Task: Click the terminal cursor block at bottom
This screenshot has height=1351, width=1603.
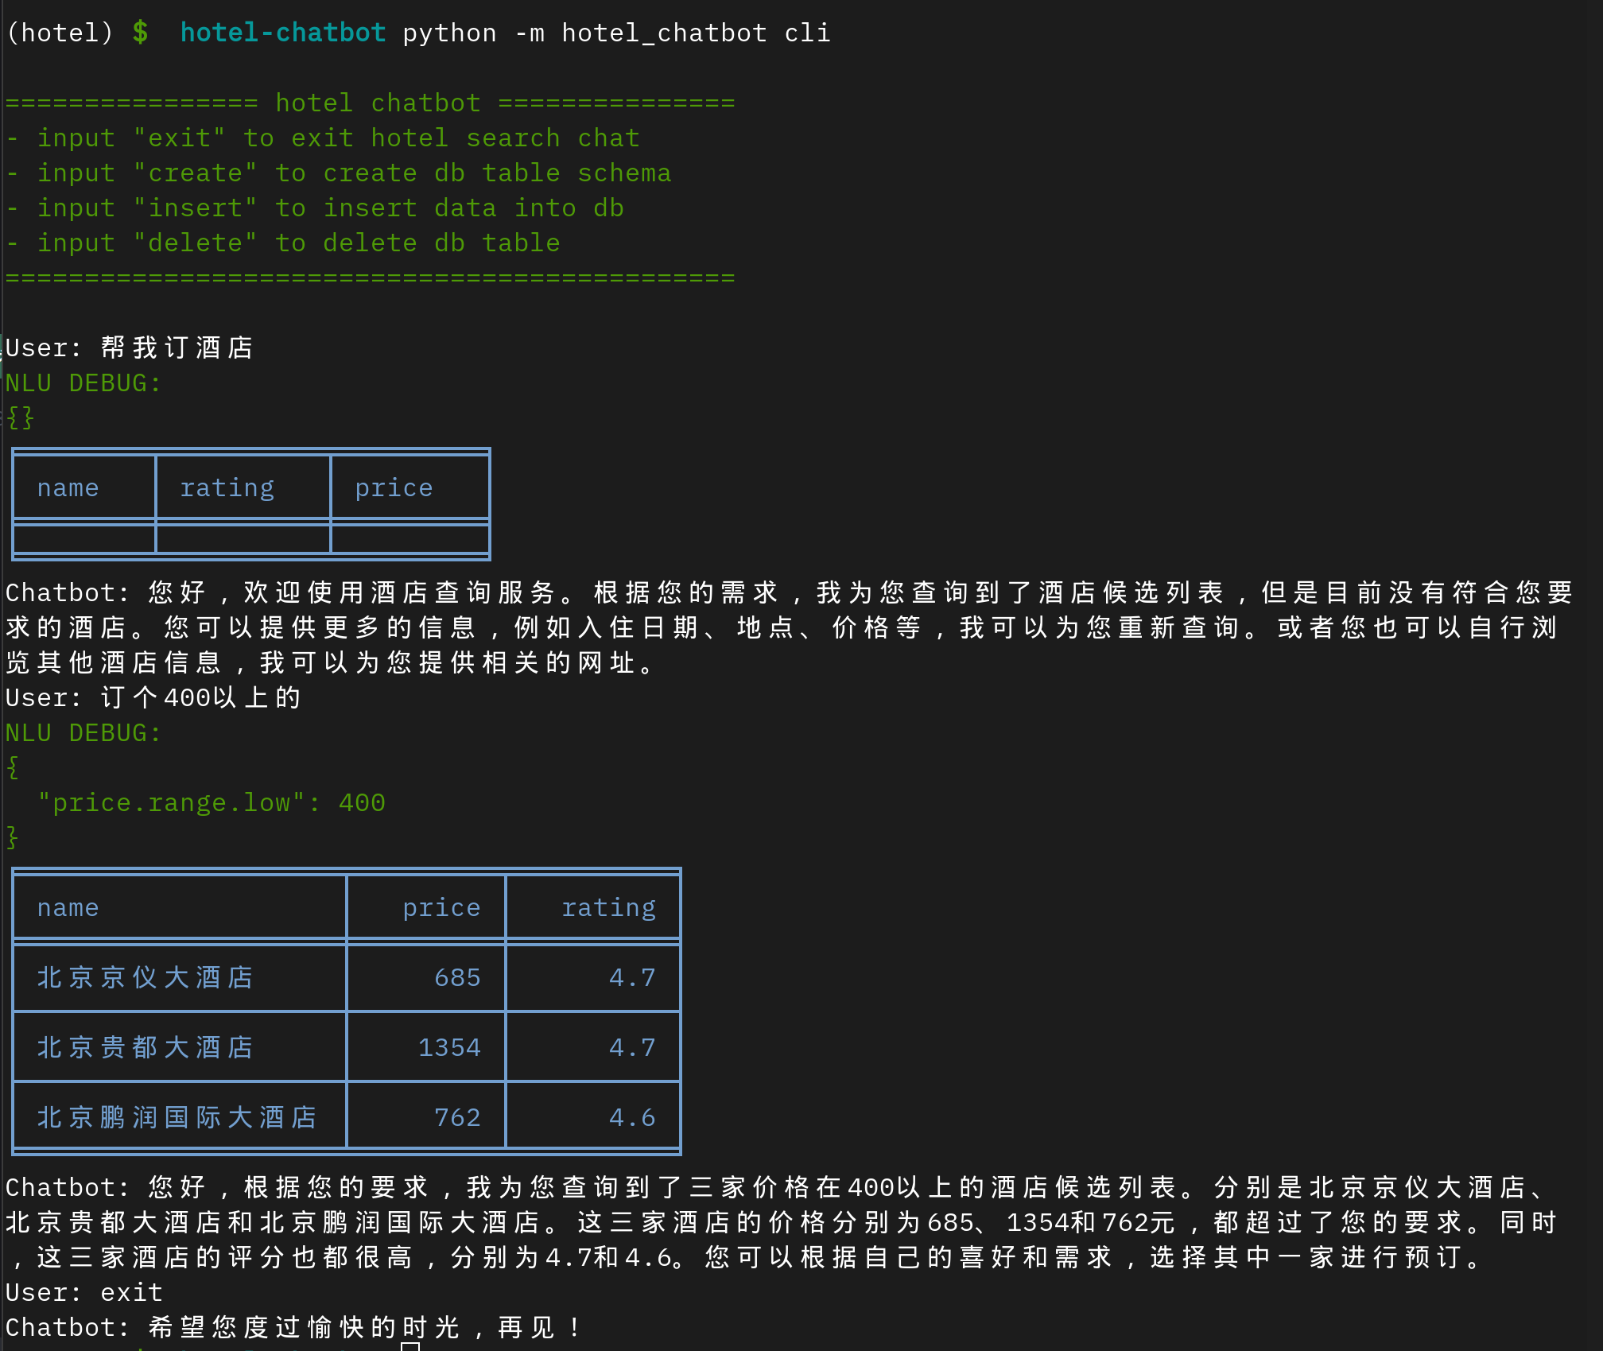Action: click(410, 1345)
